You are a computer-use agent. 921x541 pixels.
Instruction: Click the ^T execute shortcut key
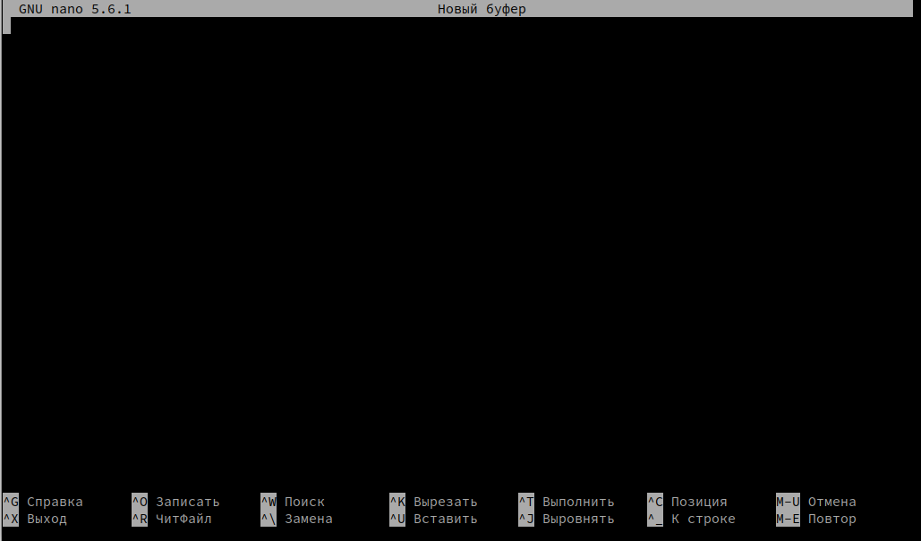coord(526,502)
